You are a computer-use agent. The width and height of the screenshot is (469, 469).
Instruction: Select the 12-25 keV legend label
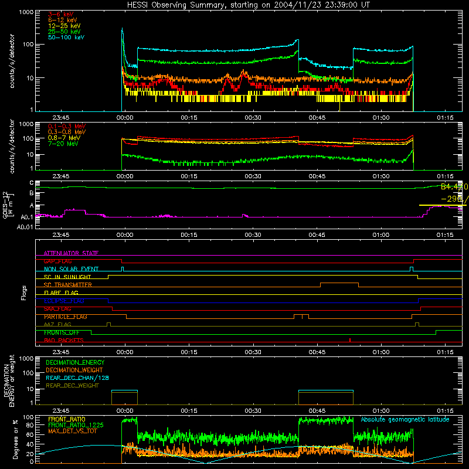tap(64, 26)
